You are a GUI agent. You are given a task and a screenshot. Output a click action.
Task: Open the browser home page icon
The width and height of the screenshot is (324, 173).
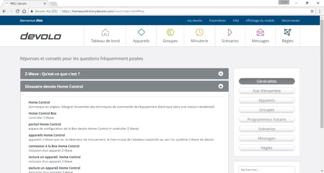click(24, 11)
